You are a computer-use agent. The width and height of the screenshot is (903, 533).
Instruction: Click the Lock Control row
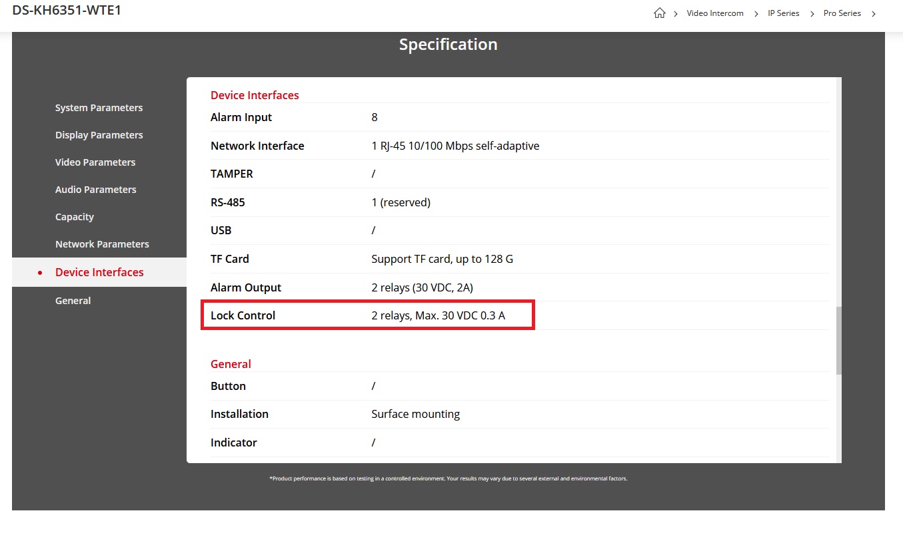coord(367,315)
